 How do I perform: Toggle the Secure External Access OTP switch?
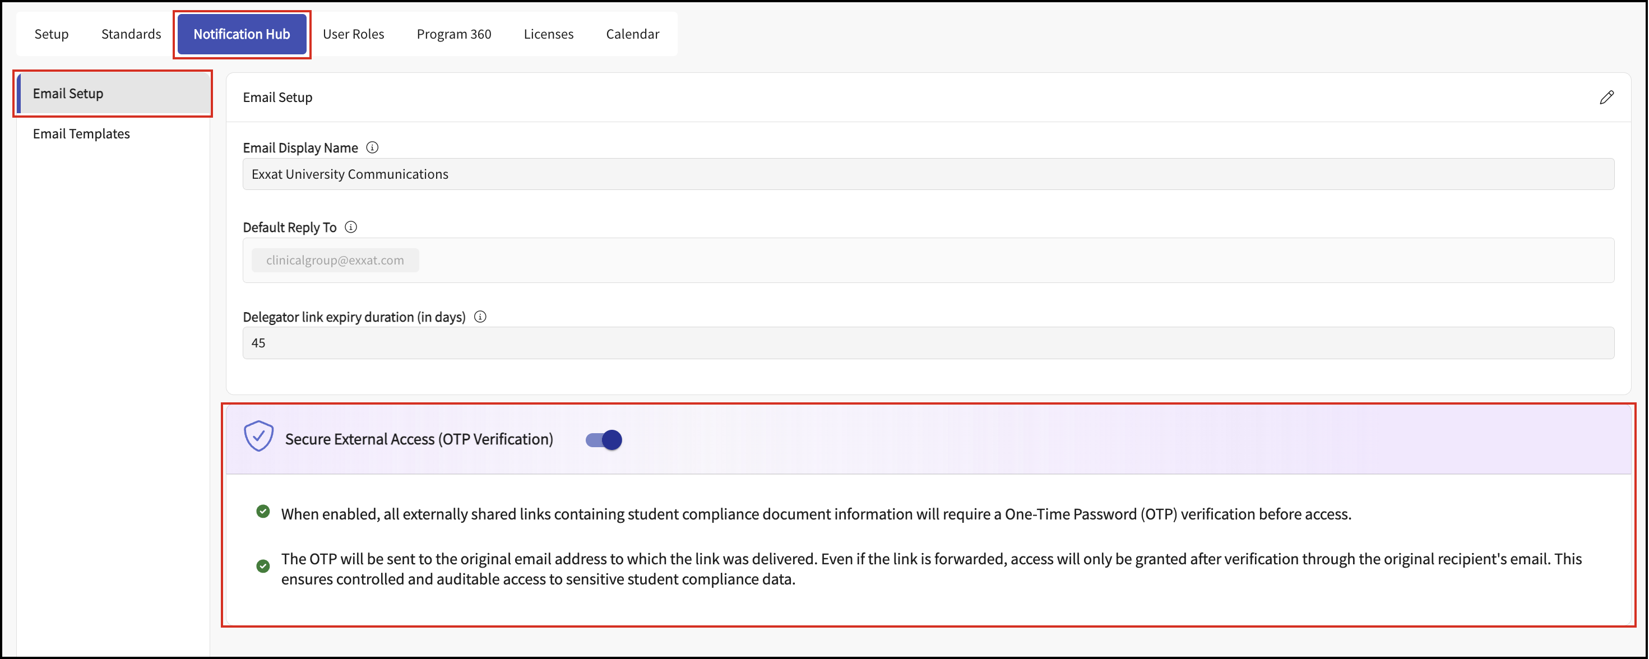(x=604, y=440)
